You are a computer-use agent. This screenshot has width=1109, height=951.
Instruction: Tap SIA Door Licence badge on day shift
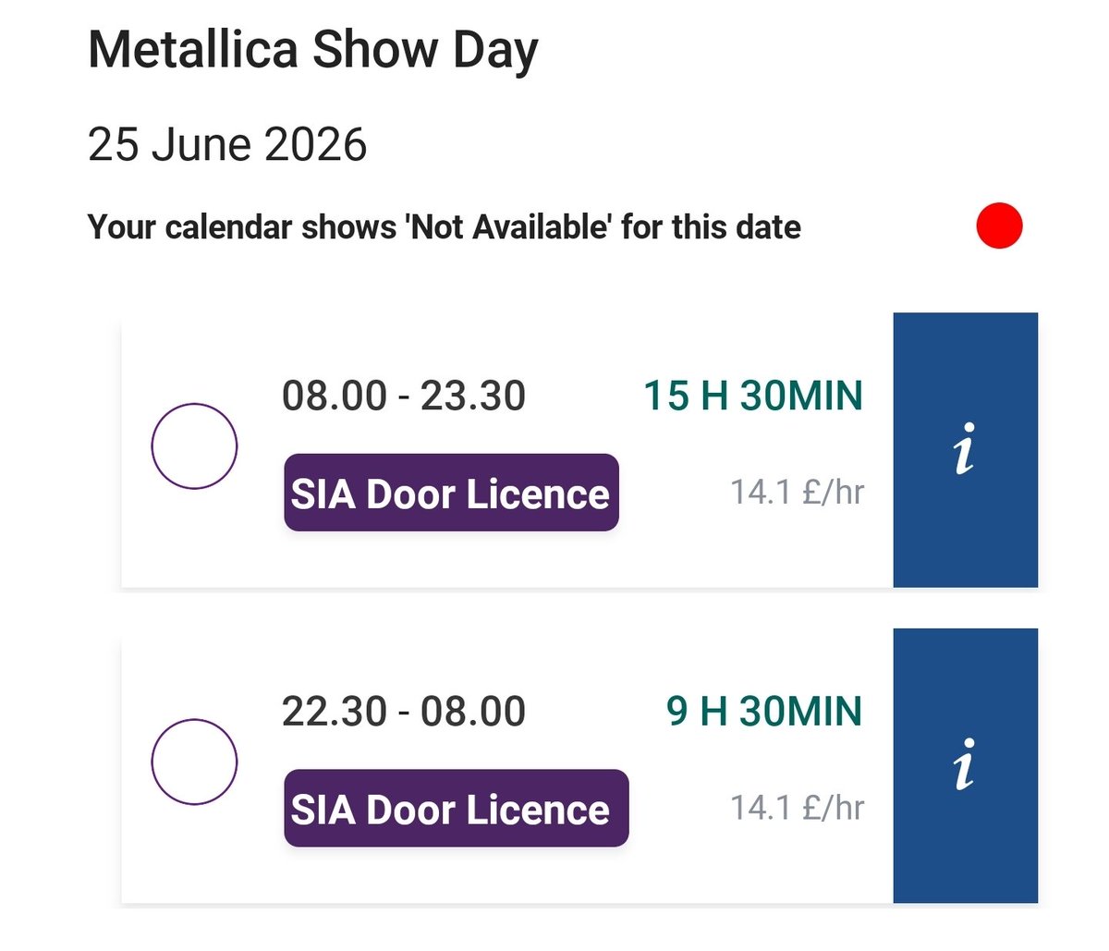click(451, 493)
